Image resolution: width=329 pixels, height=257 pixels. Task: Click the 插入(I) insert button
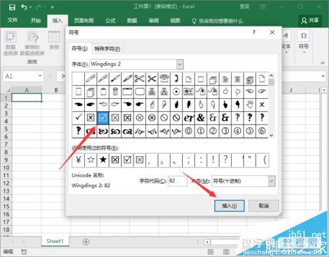[x=230, y=206]
